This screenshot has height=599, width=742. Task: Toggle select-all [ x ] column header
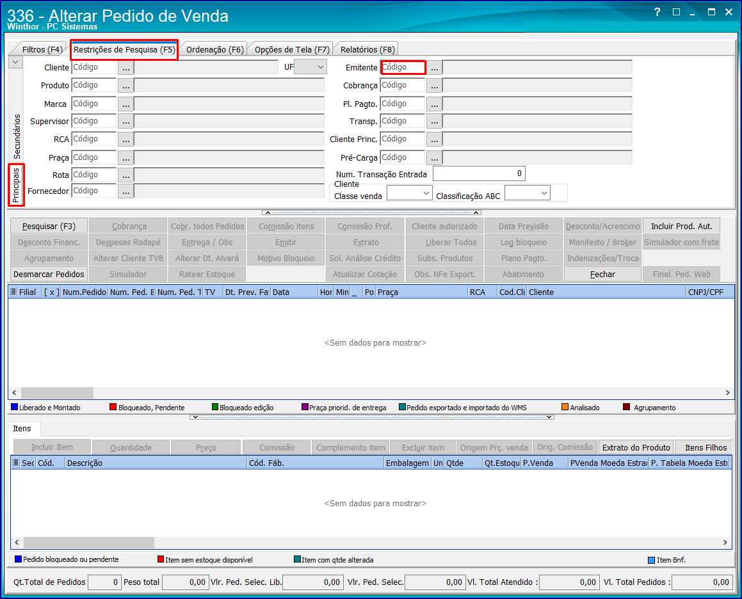point(52,292)
